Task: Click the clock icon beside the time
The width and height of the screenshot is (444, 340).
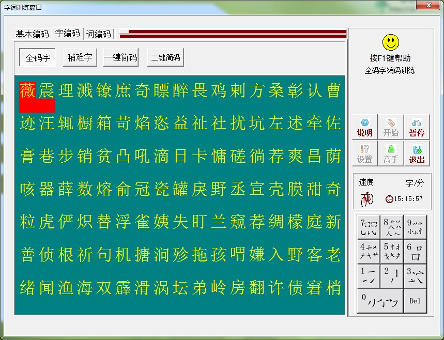Action: click(389, 199)
